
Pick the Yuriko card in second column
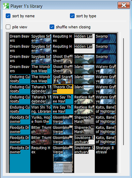tap(41, 120)
